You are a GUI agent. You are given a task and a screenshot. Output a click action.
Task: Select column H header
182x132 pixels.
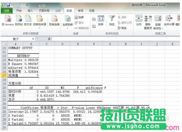pyautogui.click(x=126, y=44)
